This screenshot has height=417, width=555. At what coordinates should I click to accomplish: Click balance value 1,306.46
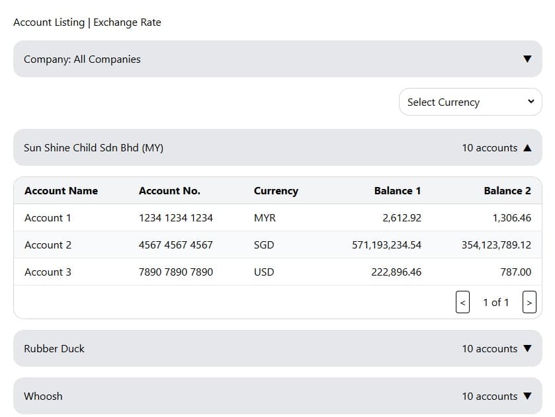512,218
